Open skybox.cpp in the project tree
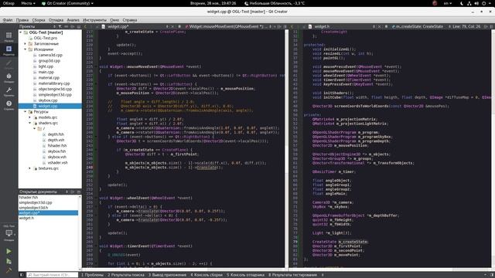This screenshot has height=278, width=495. coord(48,100)
